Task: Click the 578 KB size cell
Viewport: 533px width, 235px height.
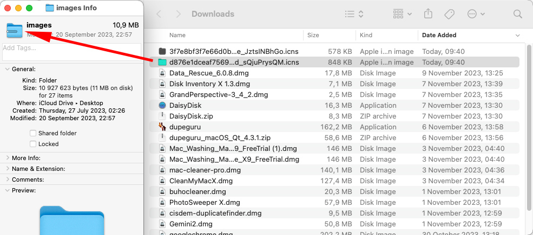Action: tap(340, 51)
